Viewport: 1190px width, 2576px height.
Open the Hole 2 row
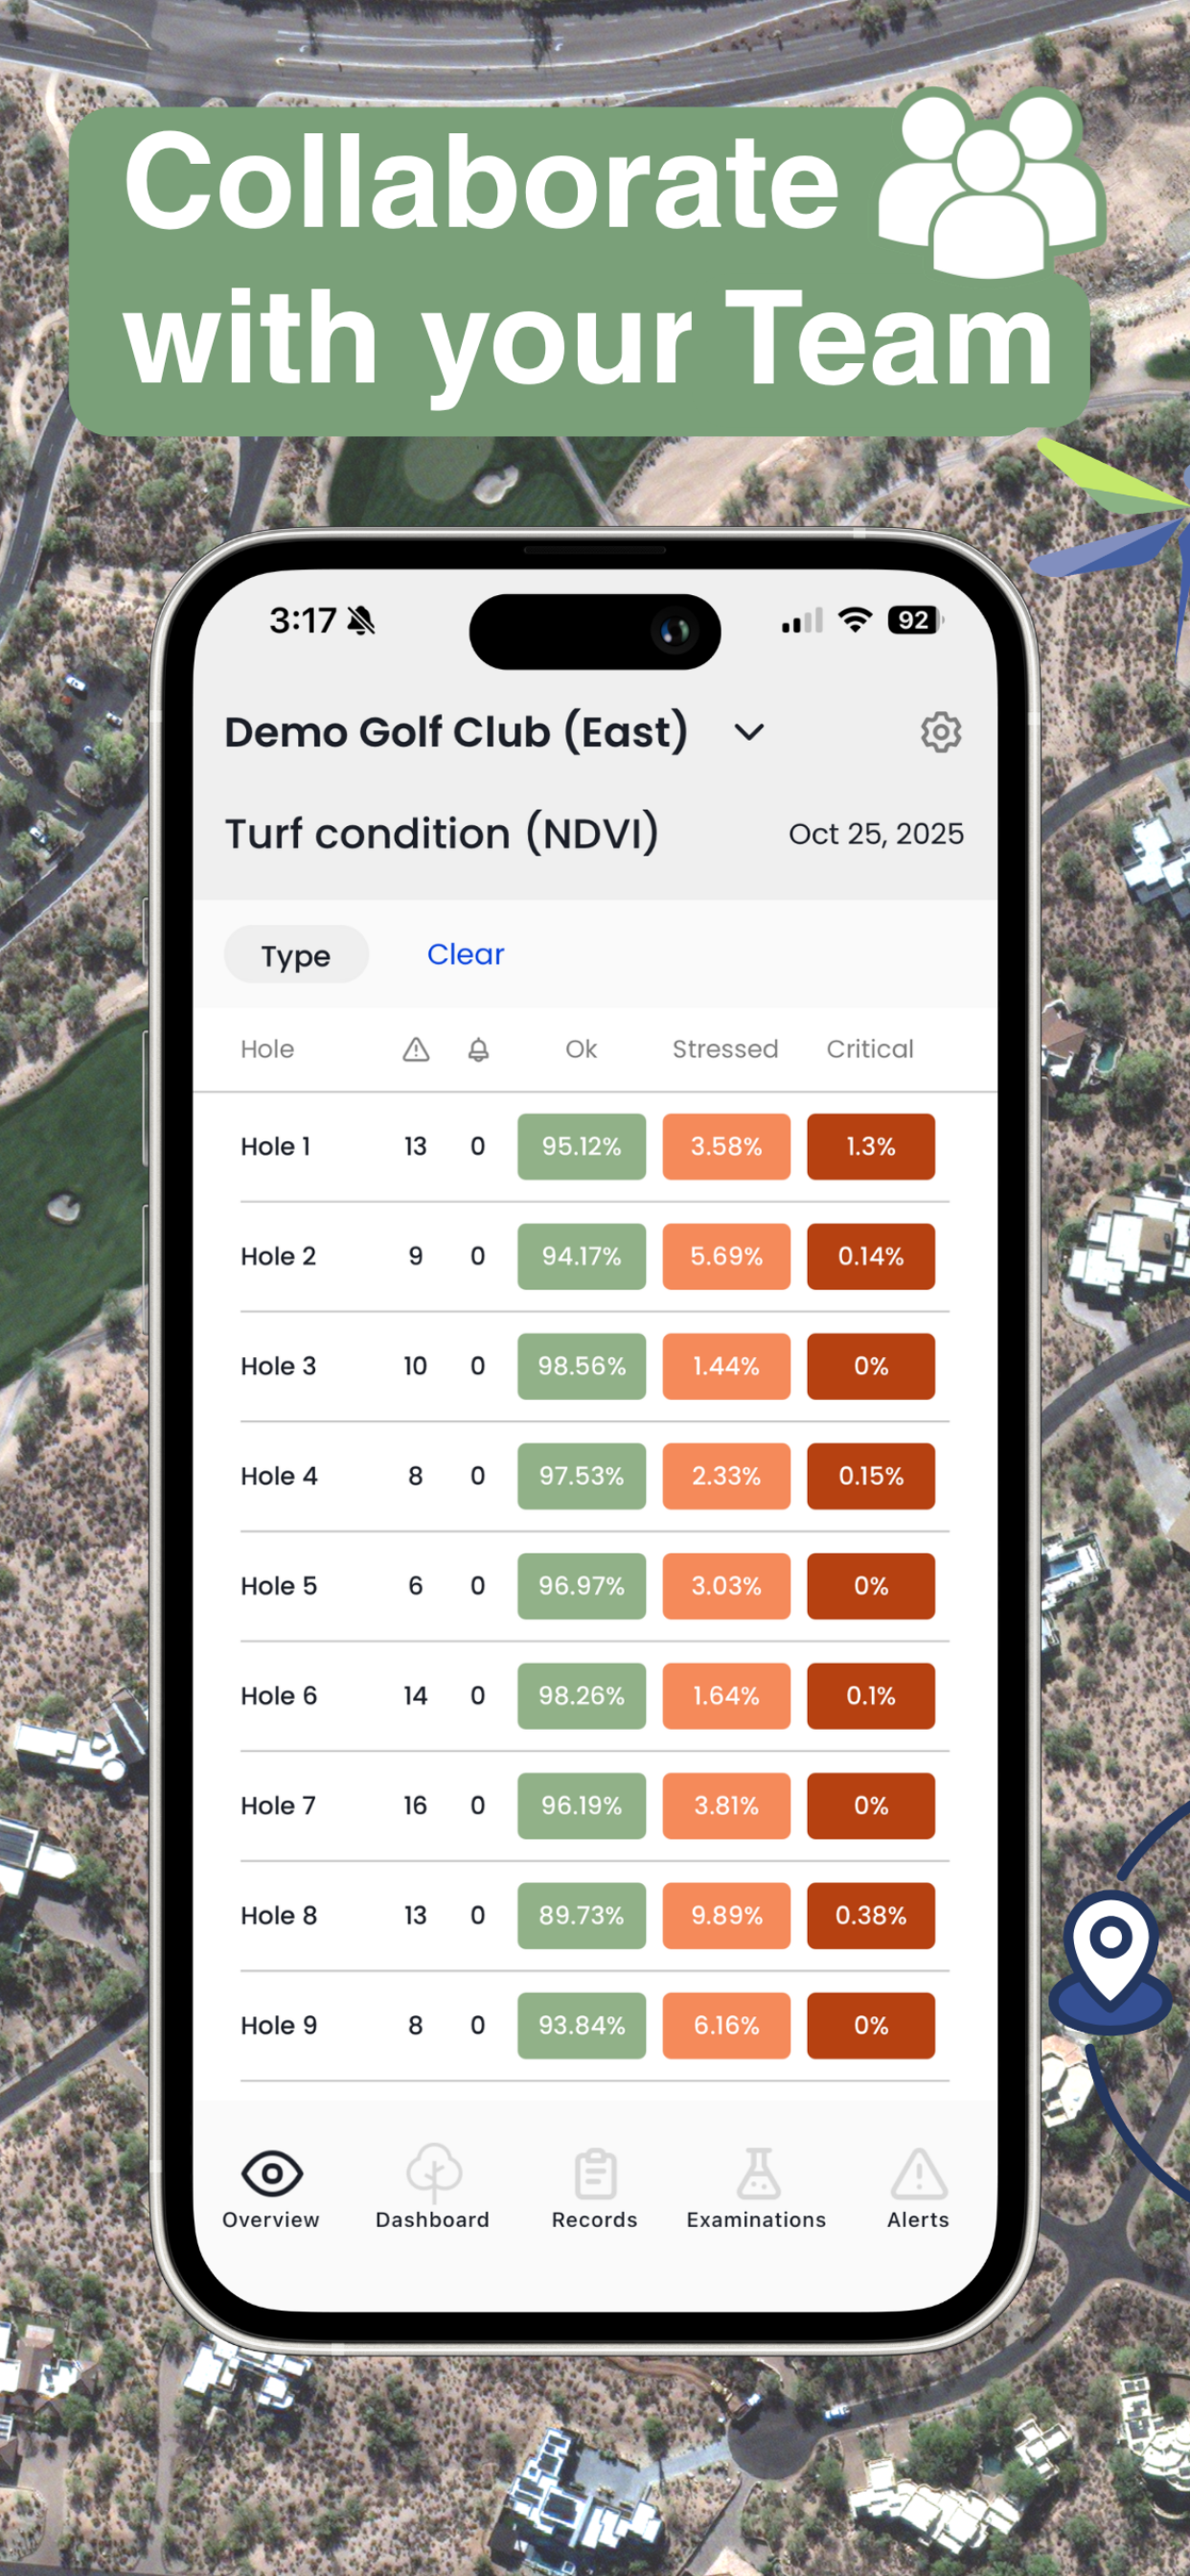(x=595, y=1257)
